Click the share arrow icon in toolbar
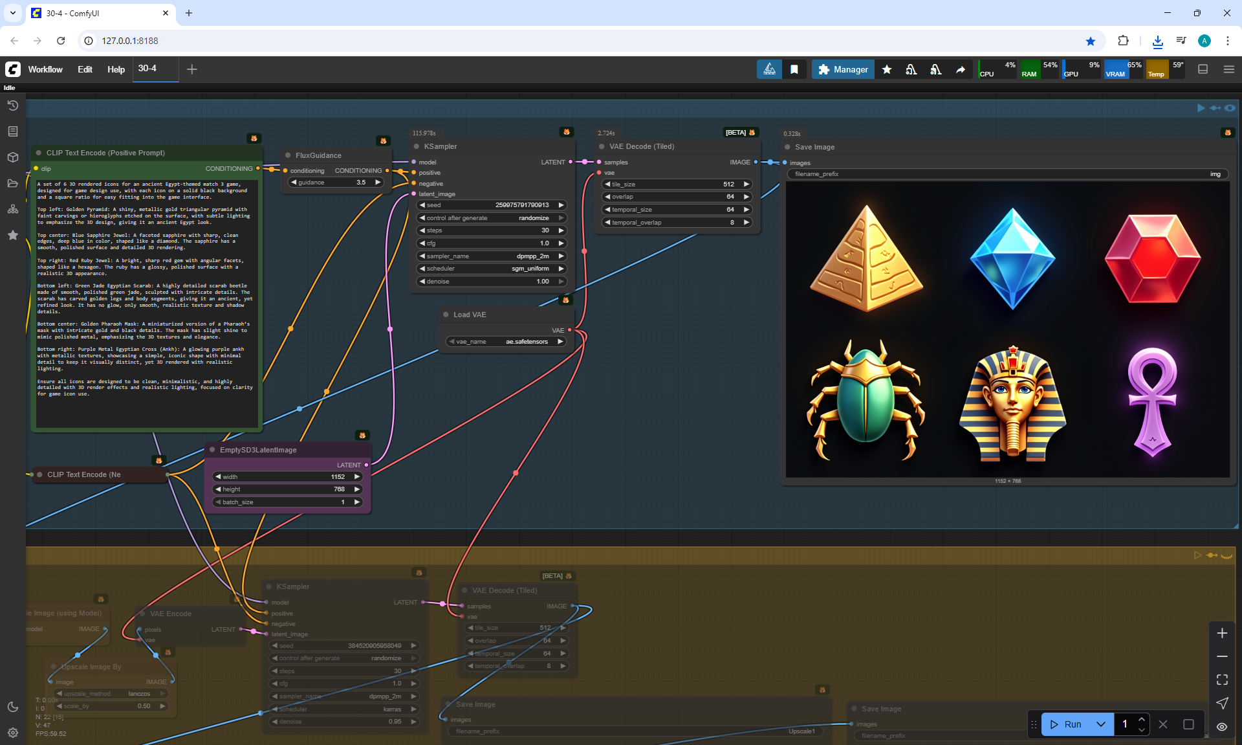Screen dimensions: 1242x745 pos(961,69)
